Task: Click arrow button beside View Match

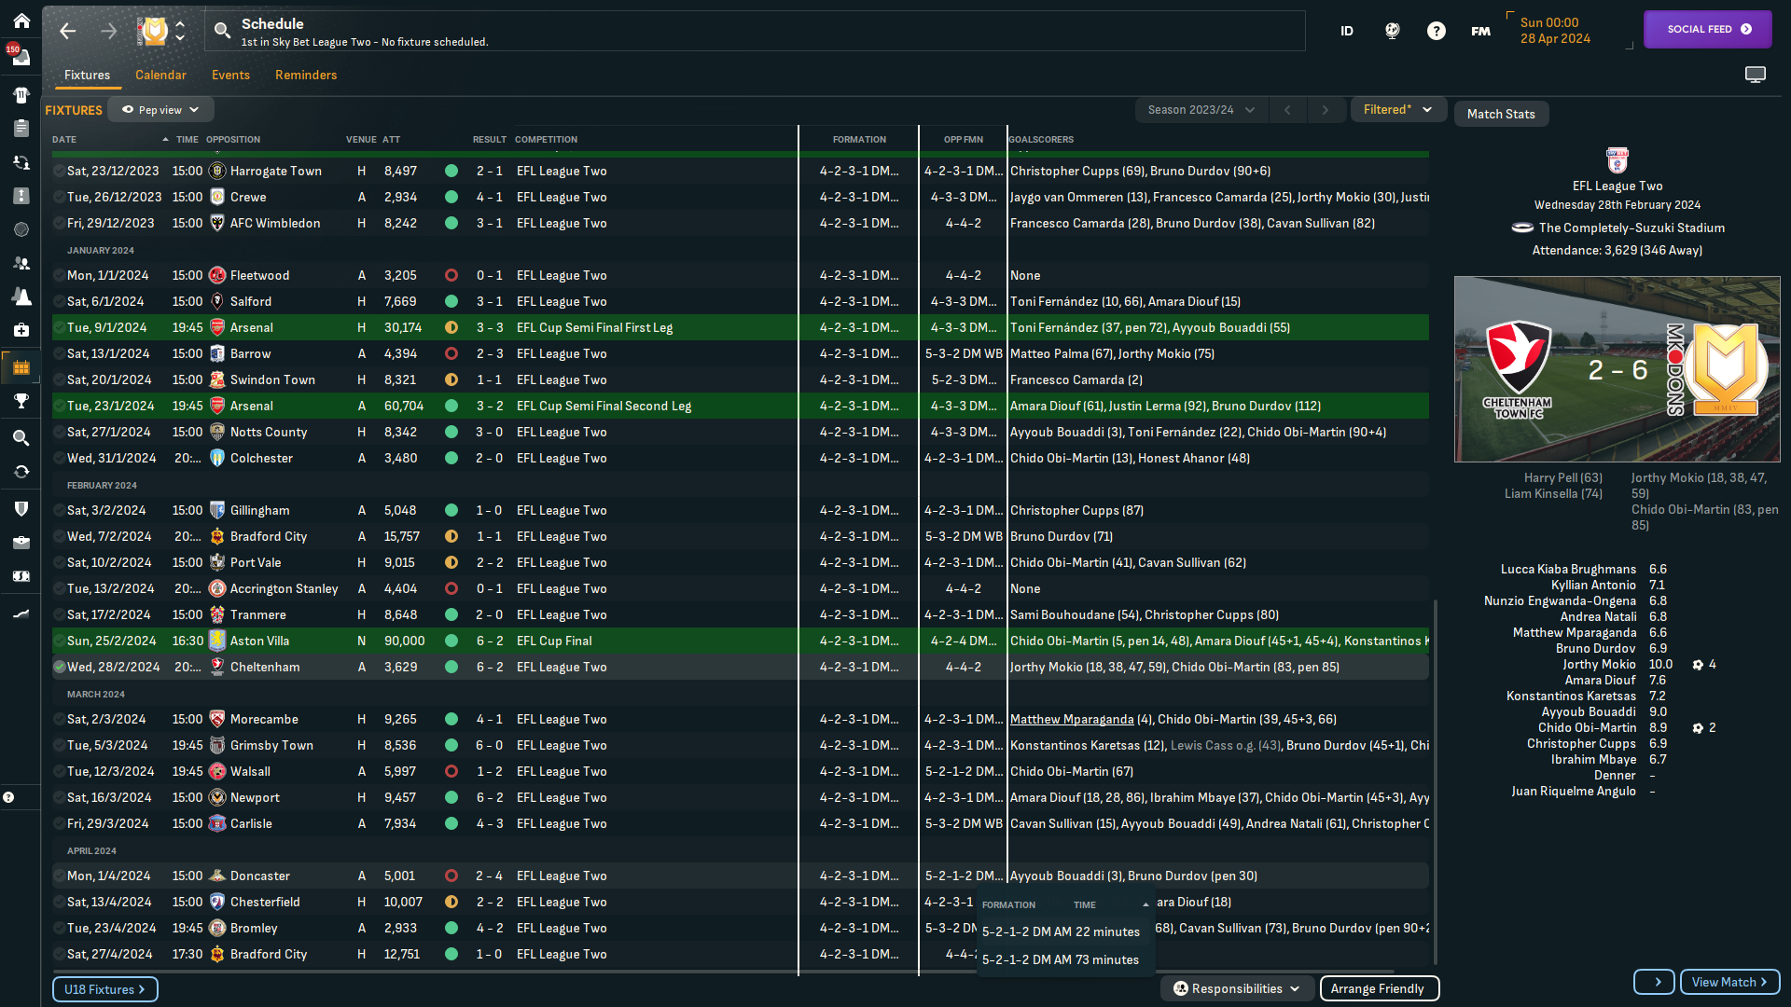Action: [1655, 982]
